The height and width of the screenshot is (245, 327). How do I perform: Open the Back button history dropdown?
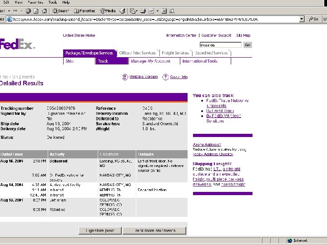(9, 11)
